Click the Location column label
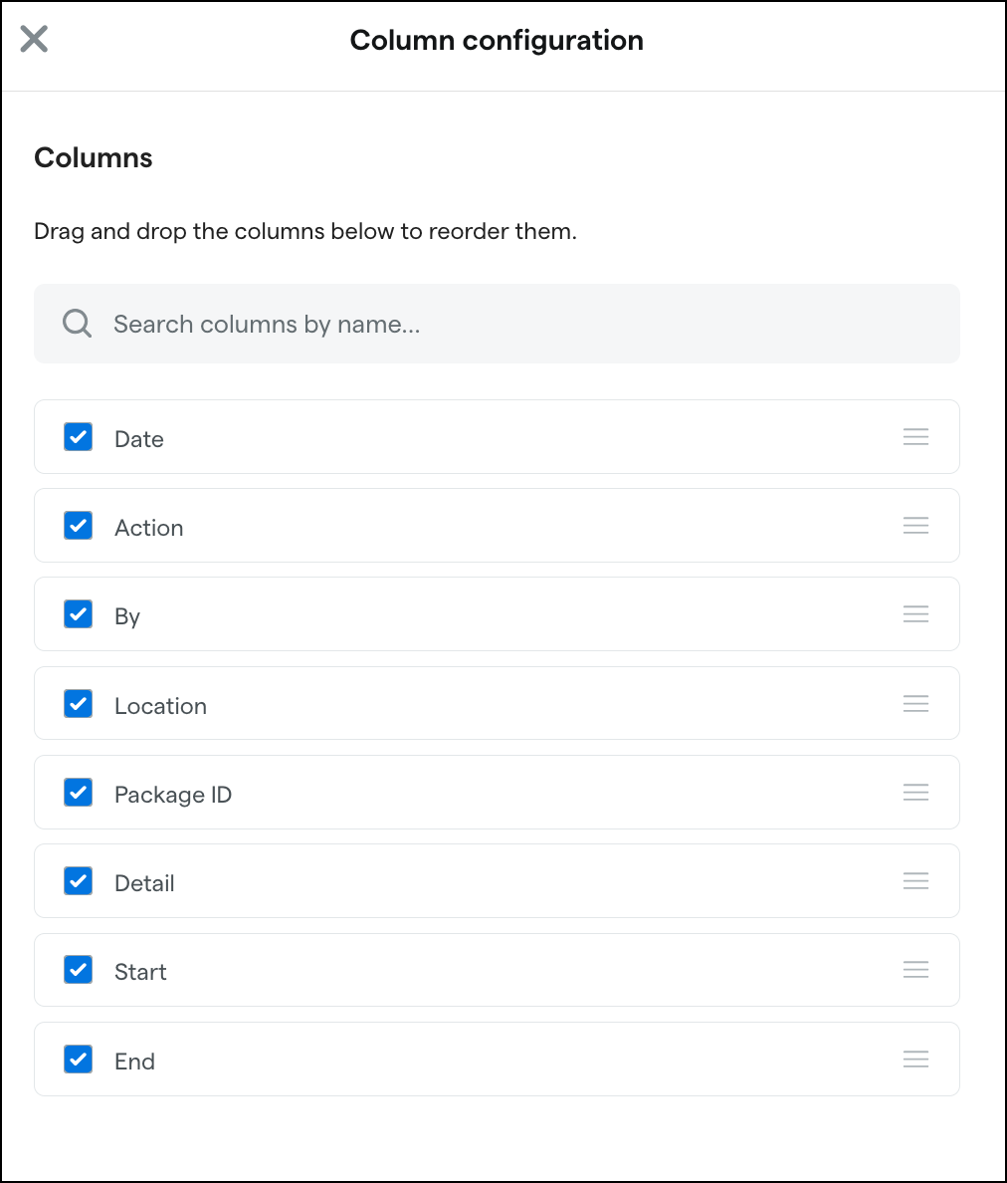 (x=160, y=706)
